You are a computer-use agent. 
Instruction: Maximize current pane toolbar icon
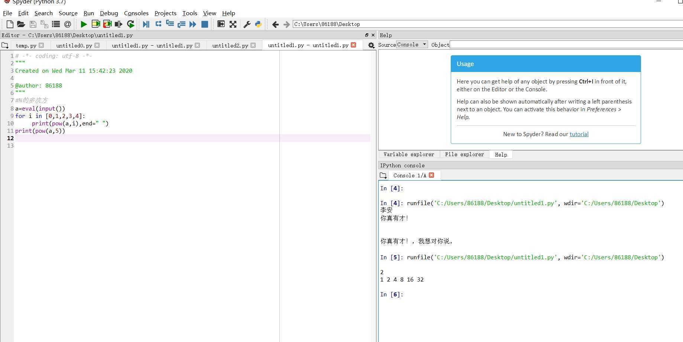coord(221,24)
